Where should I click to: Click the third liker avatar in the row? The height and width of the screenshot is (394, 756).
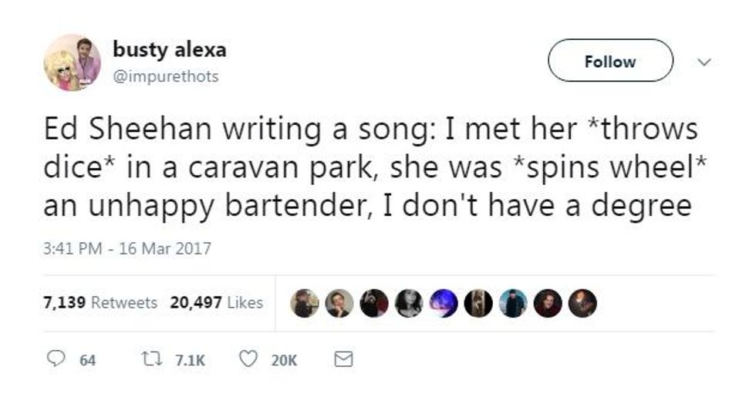pyautogui.click(x=374, y=303)
